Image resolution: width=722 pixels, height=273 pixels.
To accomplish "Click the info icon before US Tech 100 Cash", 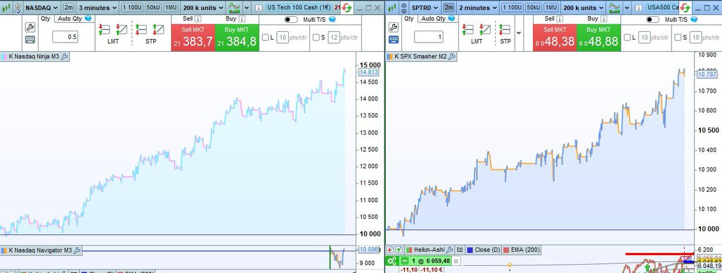I will (x=259, y=7).
